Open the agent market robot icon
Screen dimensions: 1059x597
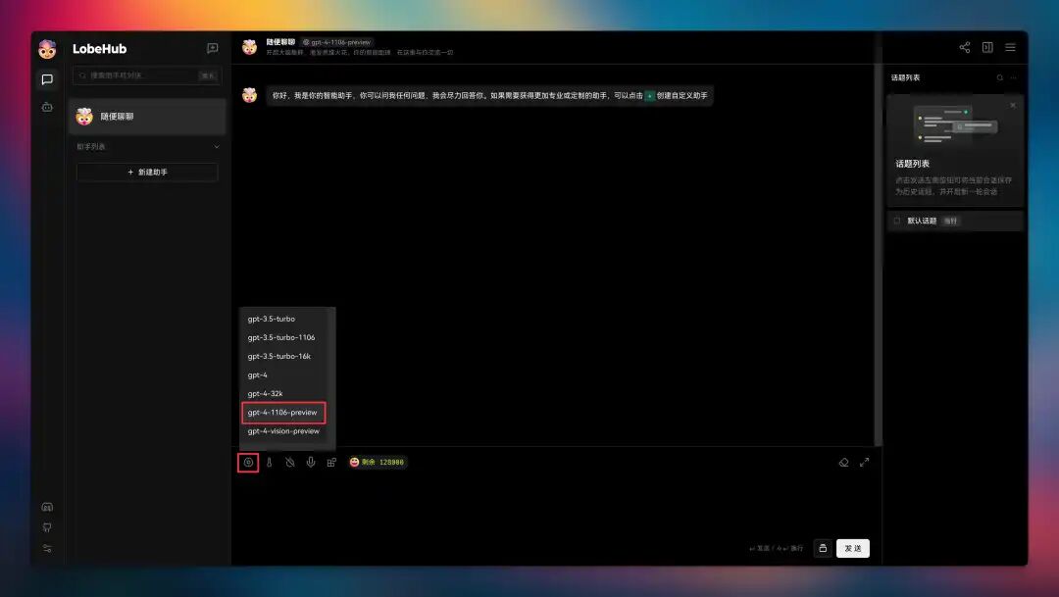[x=47, y=107]
